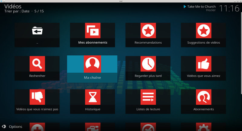Image resolution: width=242 pixels, height=131 pixels.
Task: Click the 11:16 clock display
Action: pyautogui.click(x=229, y=8)
